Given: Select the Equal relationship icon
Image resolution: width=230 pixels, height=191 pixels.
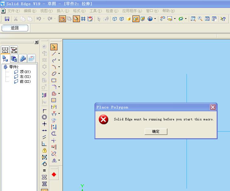Looking at the screenshot, I should point(44,170).
